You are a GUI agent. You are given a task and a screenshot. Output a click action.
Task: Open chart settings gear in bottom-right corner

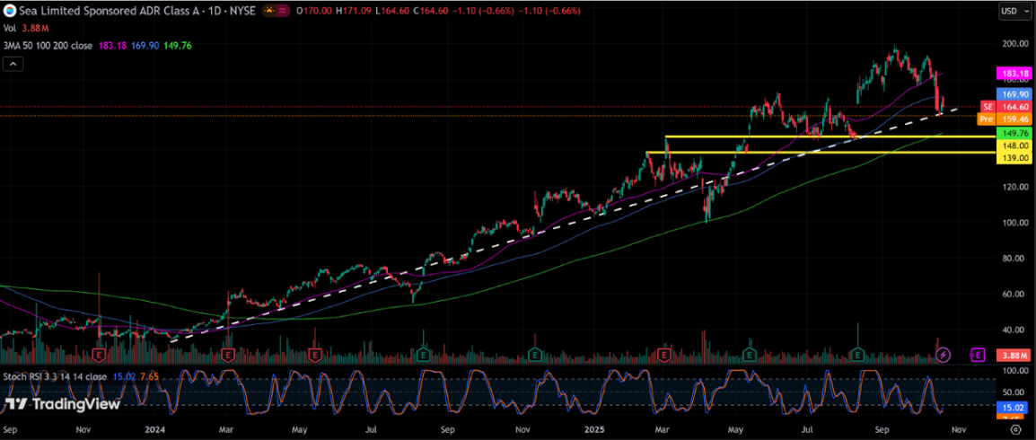pos(1014,430)
